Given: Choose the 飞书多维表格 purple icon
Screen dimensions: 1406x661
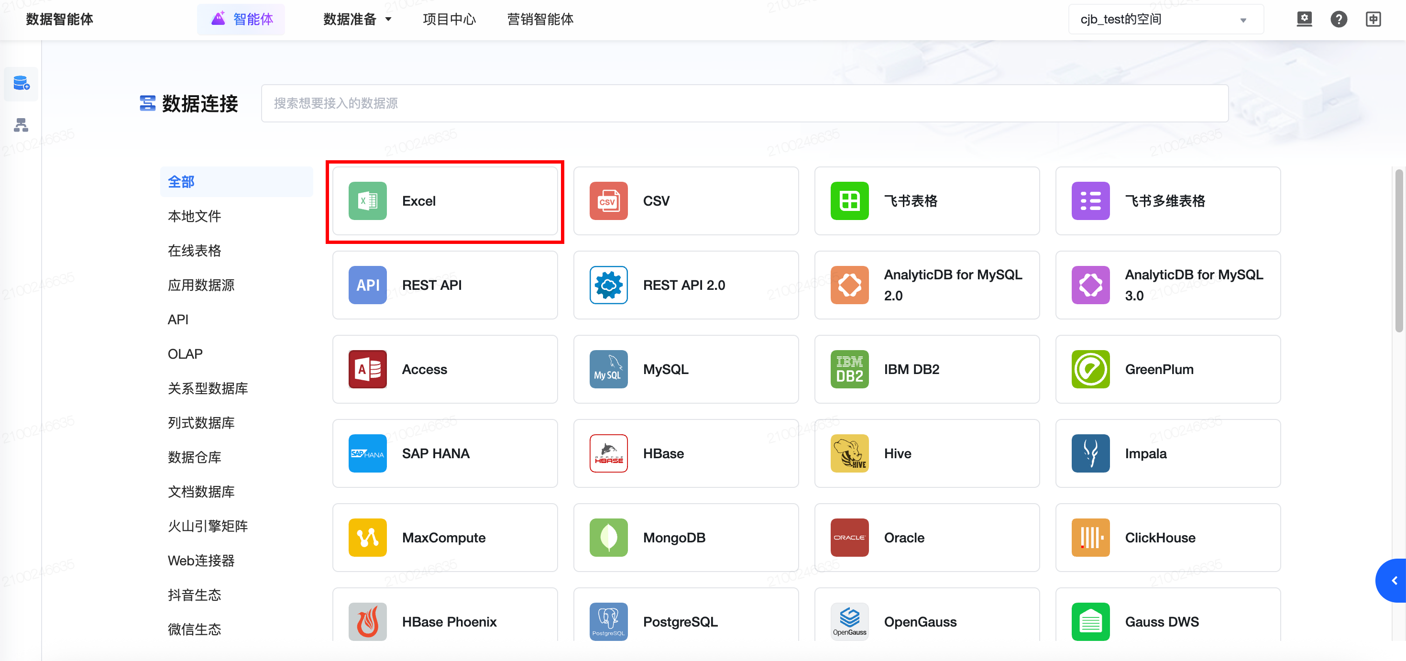Looking at the screenshot, I should point(1090,201).
